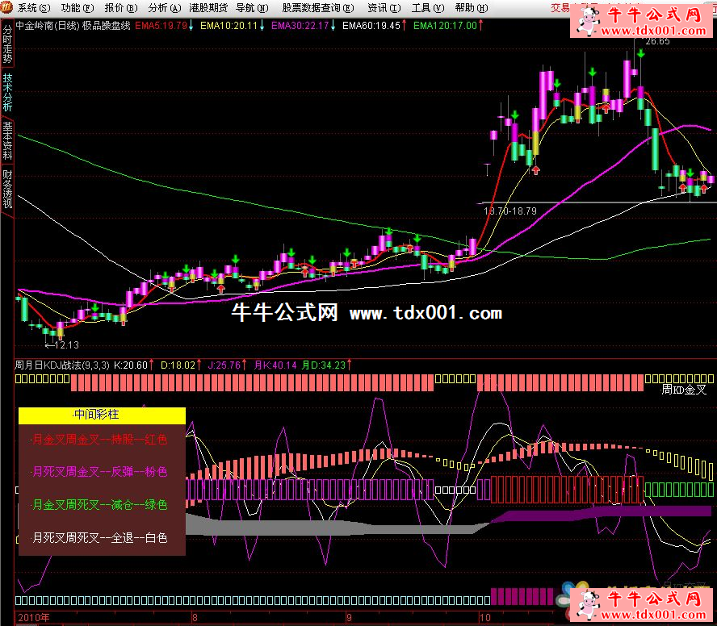Open the 资讯(I) menu
Viewport: 717px width, 626px height.
pos(384,8)
